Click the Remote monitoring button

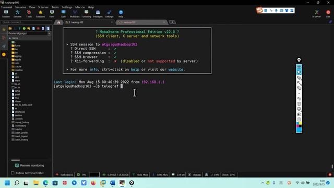click(30, 166)
